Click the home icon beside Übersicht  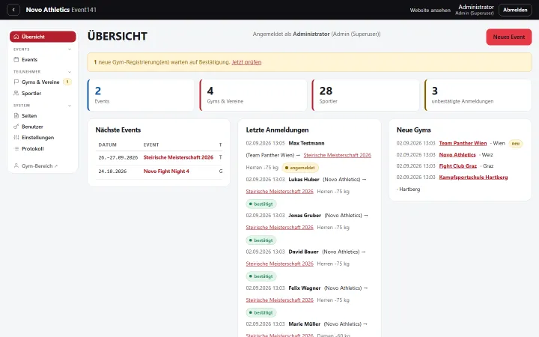[x=16, y=37]
